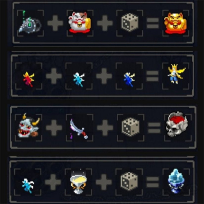
Task: Select the gray mechanical gadget ingredient
Action: pos(30,23)
